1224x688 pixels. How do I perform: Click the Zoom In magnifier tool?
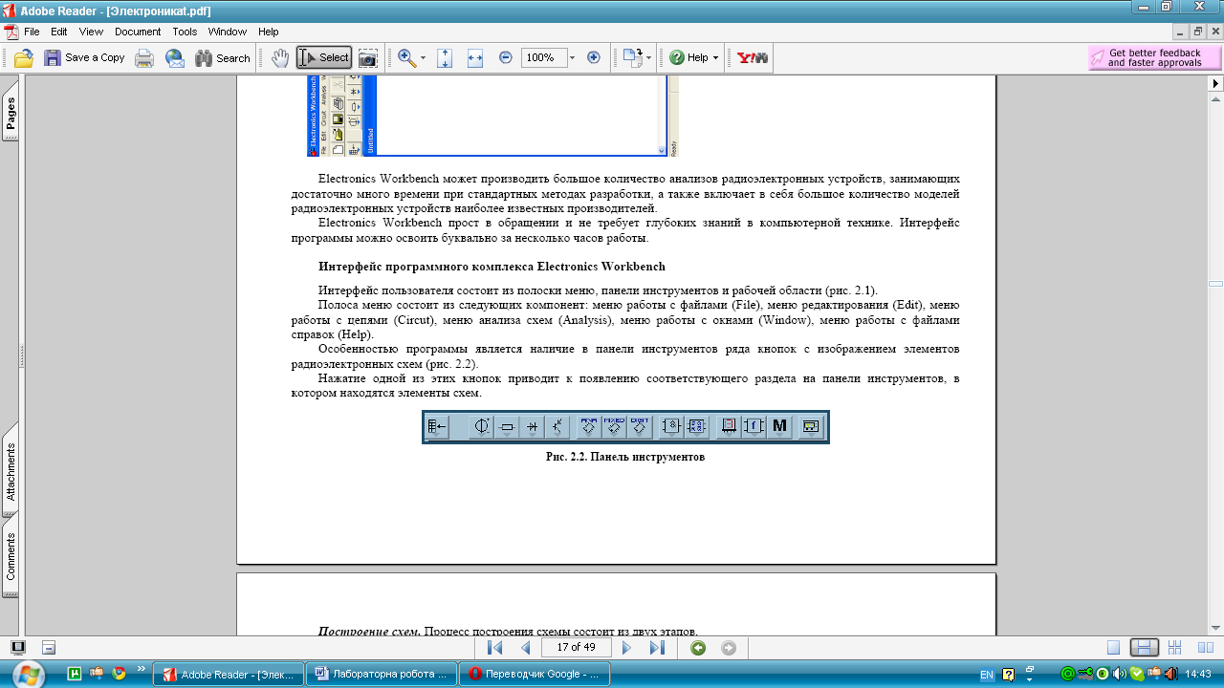click(407, 58)
